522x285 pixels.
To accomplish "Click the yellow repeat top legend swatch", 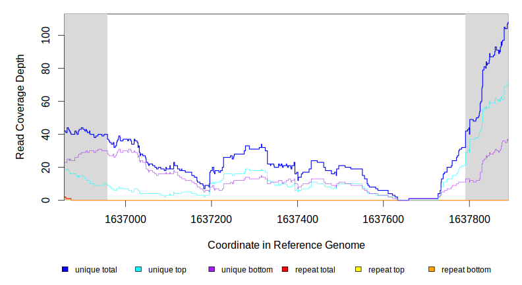I will pos(358,270).
